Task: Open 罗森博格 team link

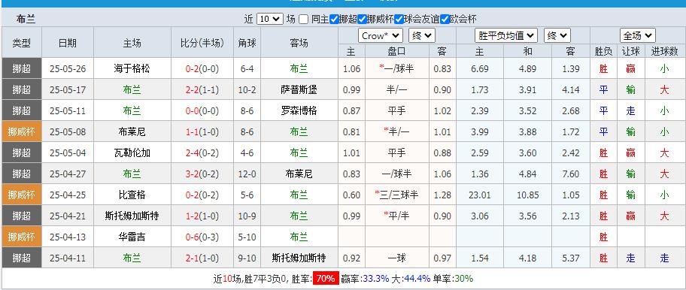Action: click(x=299, y=110)
